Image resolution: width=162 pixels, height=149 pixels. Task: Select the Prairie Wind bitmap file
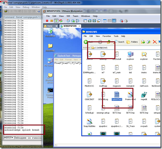pos(130,96)
